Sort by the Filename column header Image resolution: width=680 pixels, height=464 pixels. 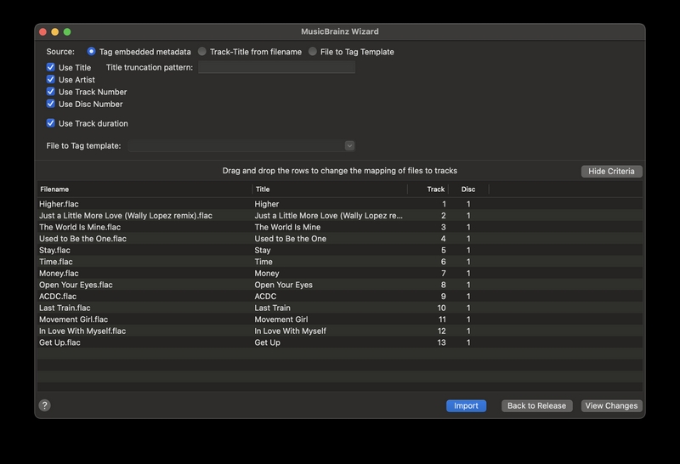[x=144, y=189]
